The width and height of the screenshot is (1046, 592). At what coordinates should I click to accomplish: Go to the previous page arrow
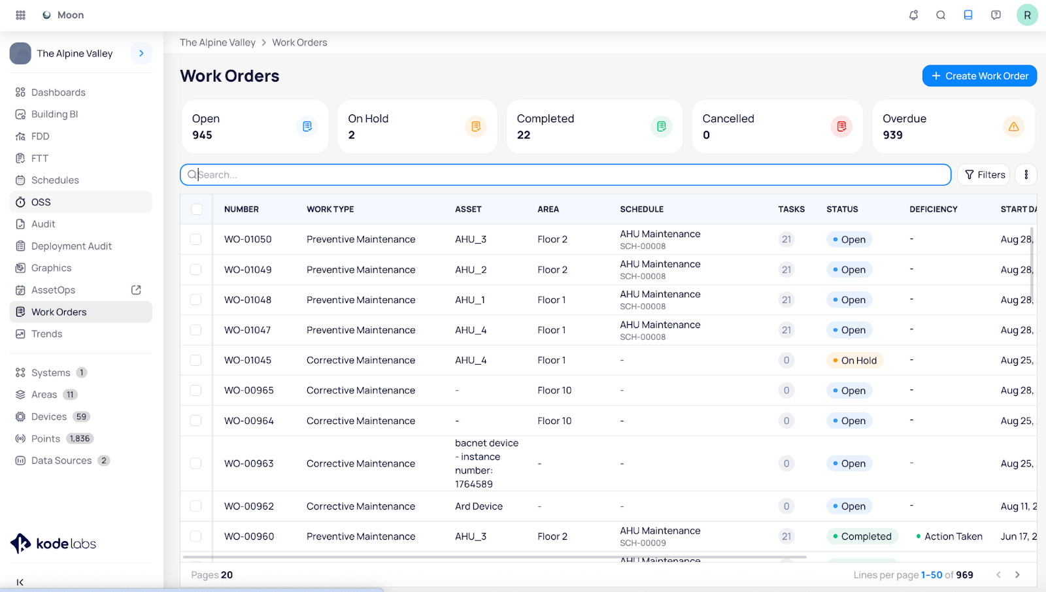998,575
